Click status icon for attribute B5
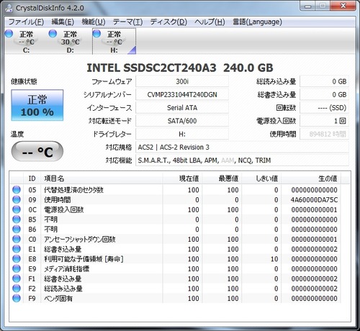 click(17, 219)
